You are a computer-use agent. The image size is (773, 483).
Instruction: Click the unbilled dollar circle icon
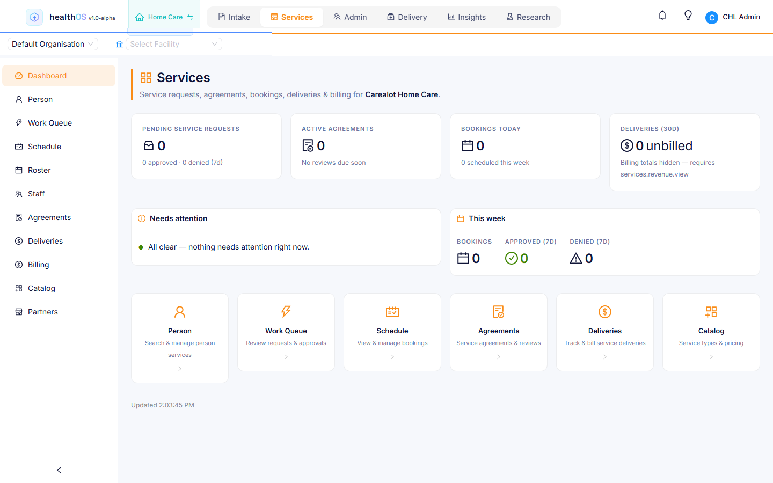[627, 145]
